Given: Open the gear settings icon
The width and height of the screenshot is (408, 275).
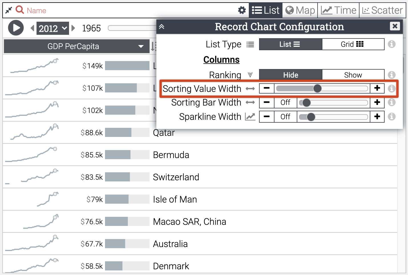Looking at the screenshot, I should coord(242,11).
